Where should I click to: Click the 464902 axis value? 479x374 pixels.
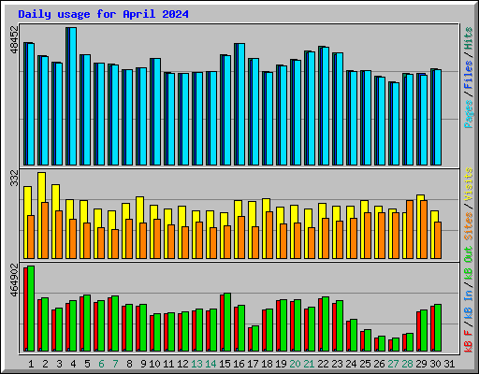coord(14,280)
